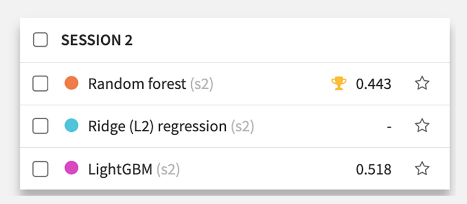Select all models in Session 2

40,40
